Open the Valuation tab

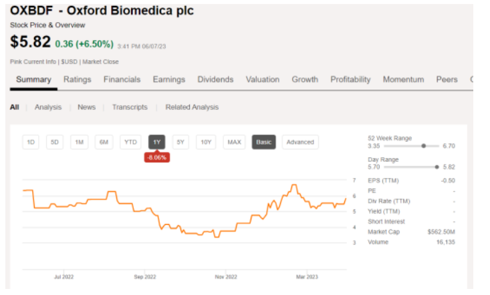pyautogui.click(x=263, y=80)
